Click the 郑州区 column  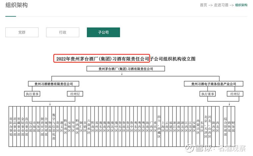(x=97, y=126)
